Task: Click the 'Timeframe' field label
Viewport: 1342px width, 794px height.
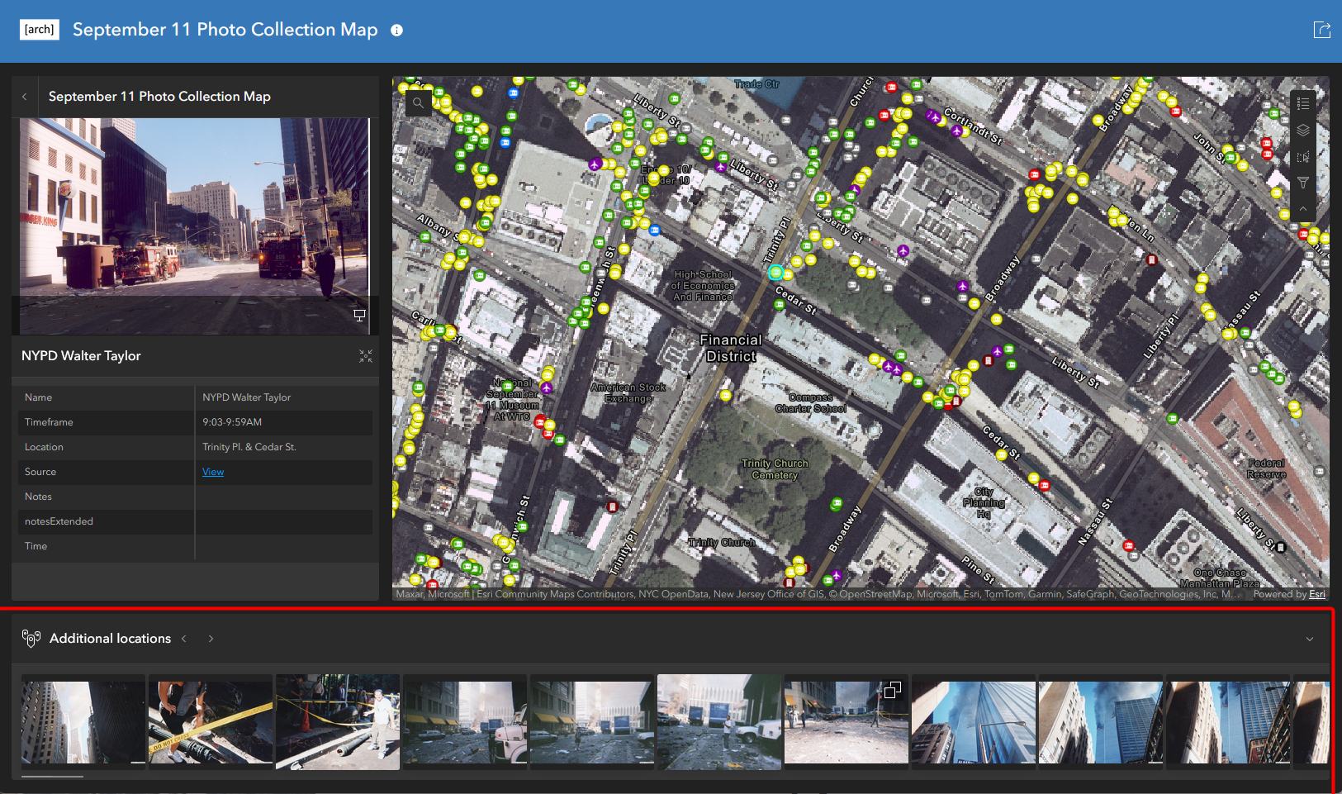Action: [49, 422]
